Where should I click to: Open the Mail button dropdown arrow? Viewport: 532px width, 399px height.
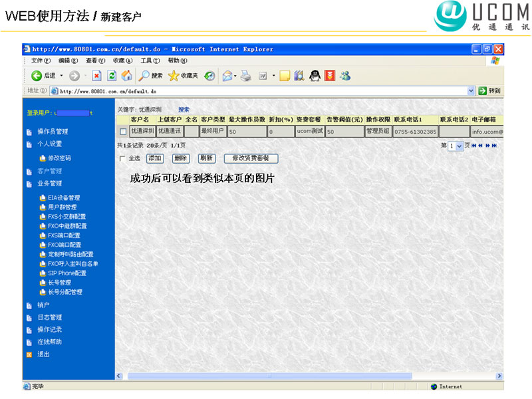coord(235,75)
